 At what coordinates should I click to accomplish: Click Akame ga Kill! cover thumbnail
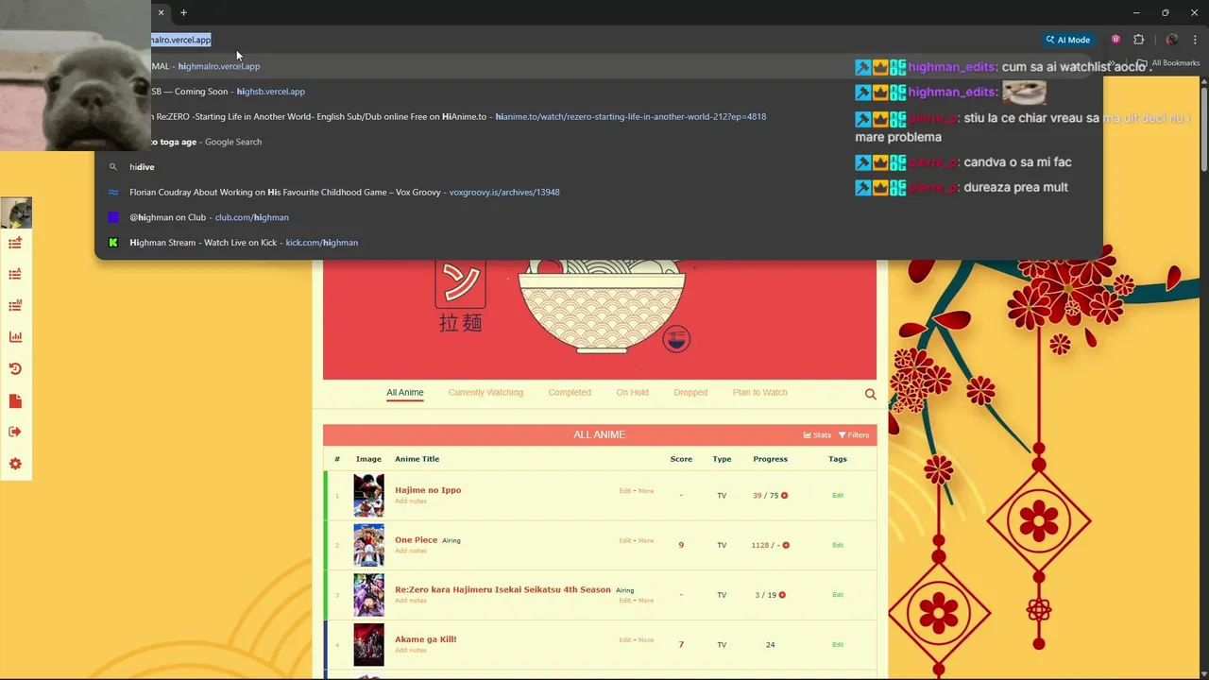(368, 644)
